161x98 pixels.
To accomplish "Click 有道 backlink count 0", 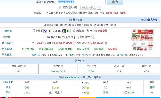I will (152, 93).
